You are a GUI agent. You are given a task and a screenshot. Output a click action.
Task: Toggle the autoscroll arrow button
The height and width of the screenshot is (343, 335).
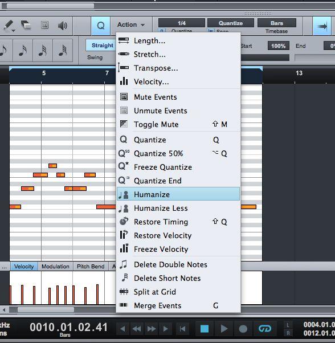click(x=322, y=26)
